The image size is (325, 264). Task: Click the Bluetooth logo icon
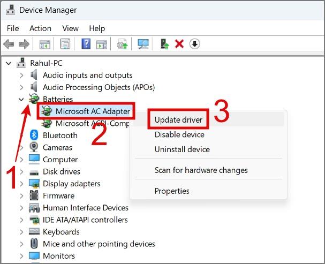pyautogui.click(x=34, y=135)
